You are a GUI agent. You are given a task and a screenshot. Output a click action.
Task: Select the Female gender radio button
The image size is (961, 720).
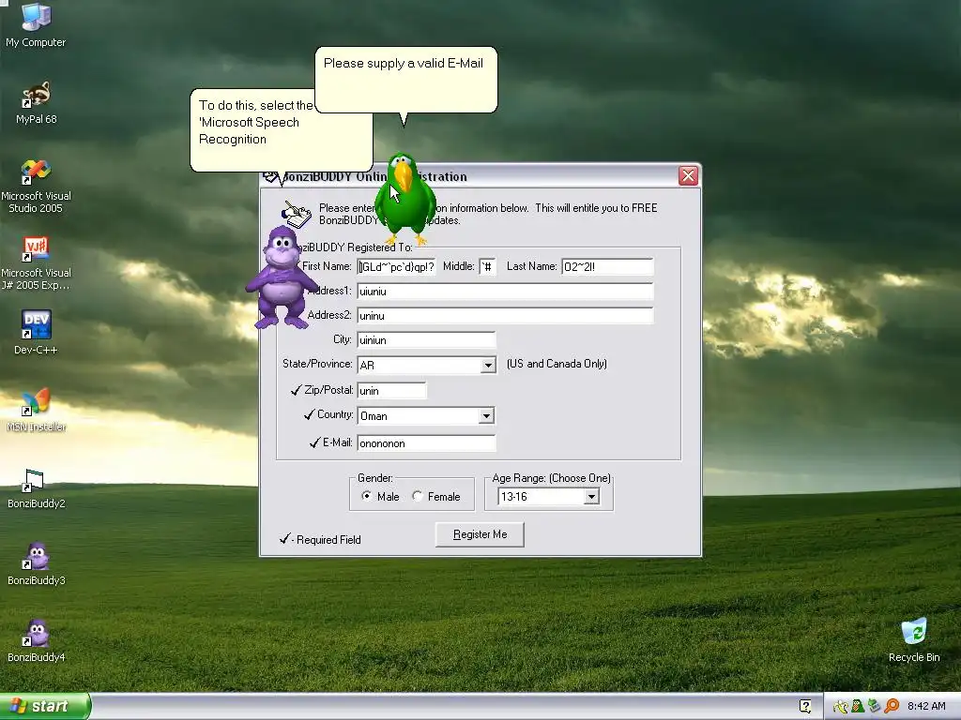click(418, 496)
